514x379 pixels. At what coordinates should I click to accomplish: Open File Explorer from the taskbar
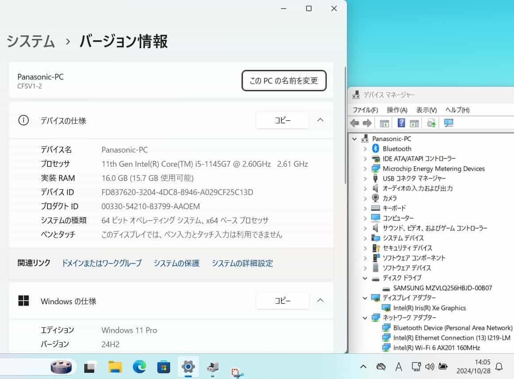[x=115, y=367]
